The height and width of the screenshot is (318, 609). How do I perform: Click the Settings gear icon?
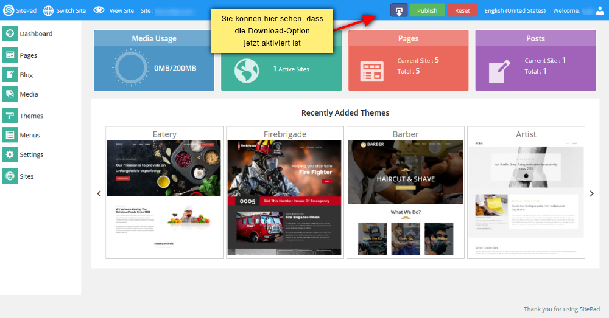(10, 154)
